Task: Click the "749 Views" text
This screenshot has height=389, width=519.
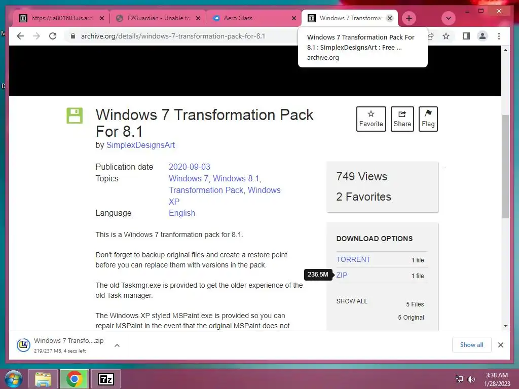Action: coord(361,176)
